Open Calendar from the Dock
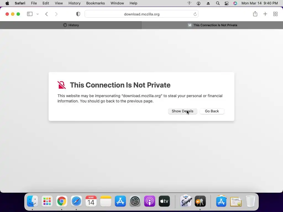The height and width of the screenshot is (212, 283). pos(91,201)
